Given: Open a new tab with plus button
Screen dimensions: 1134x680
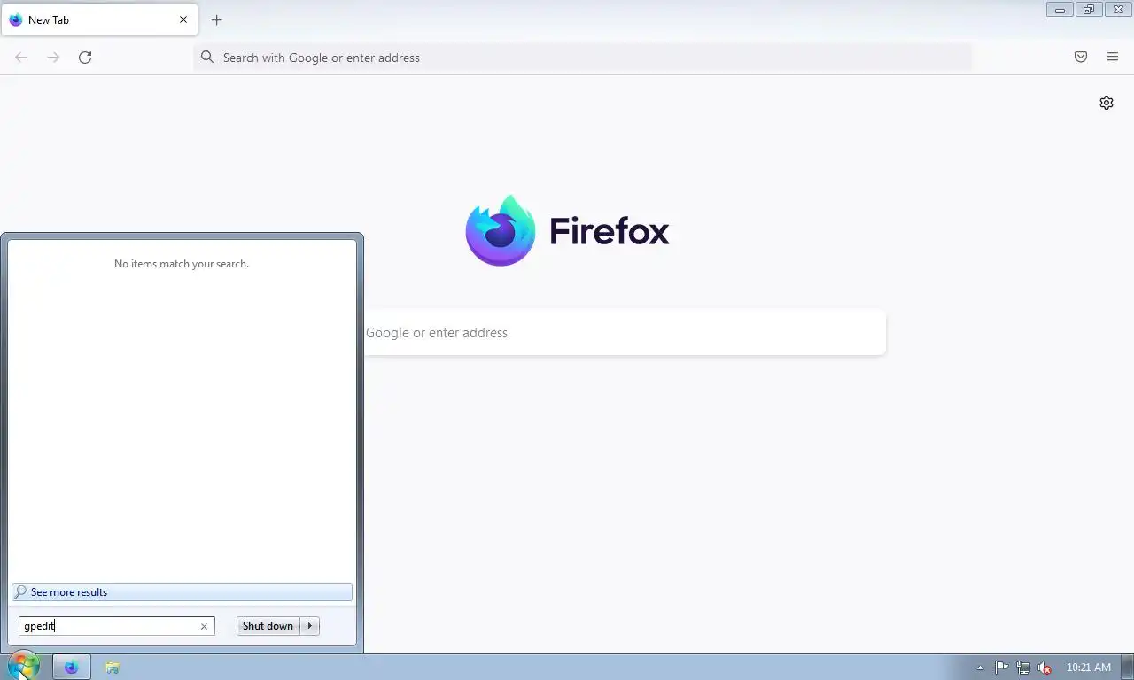Looking at the screenshot, I should pyautogui.click(x=217, y=19).
